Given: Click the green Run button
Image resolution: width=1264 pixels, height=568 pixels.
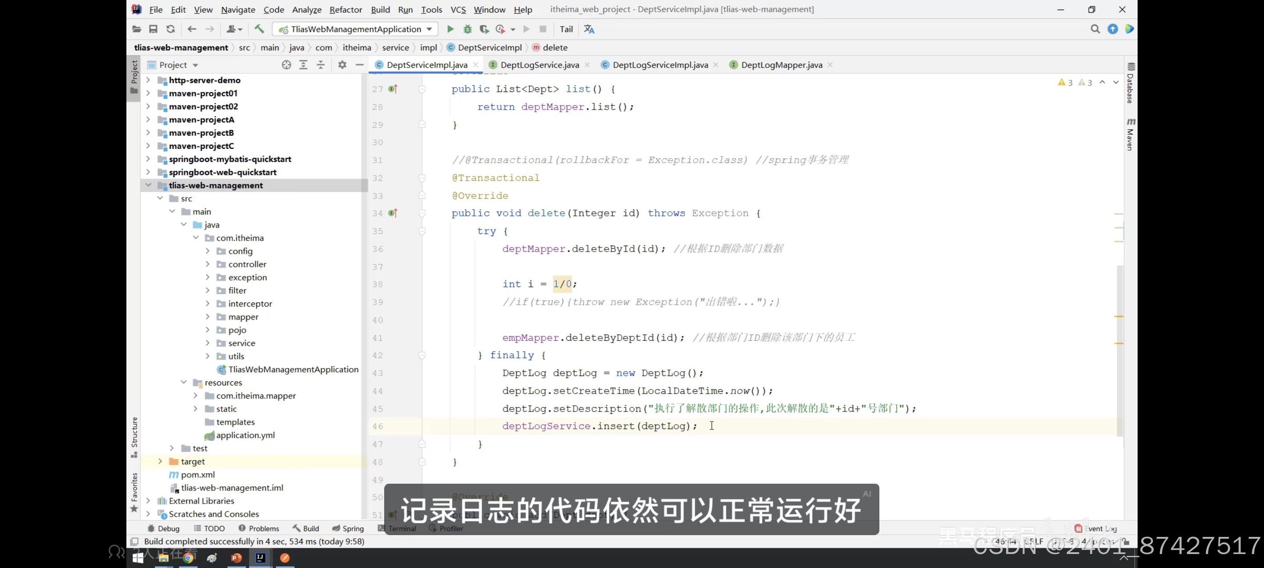Looking at the screenshot, I should (x=450, y=29).
